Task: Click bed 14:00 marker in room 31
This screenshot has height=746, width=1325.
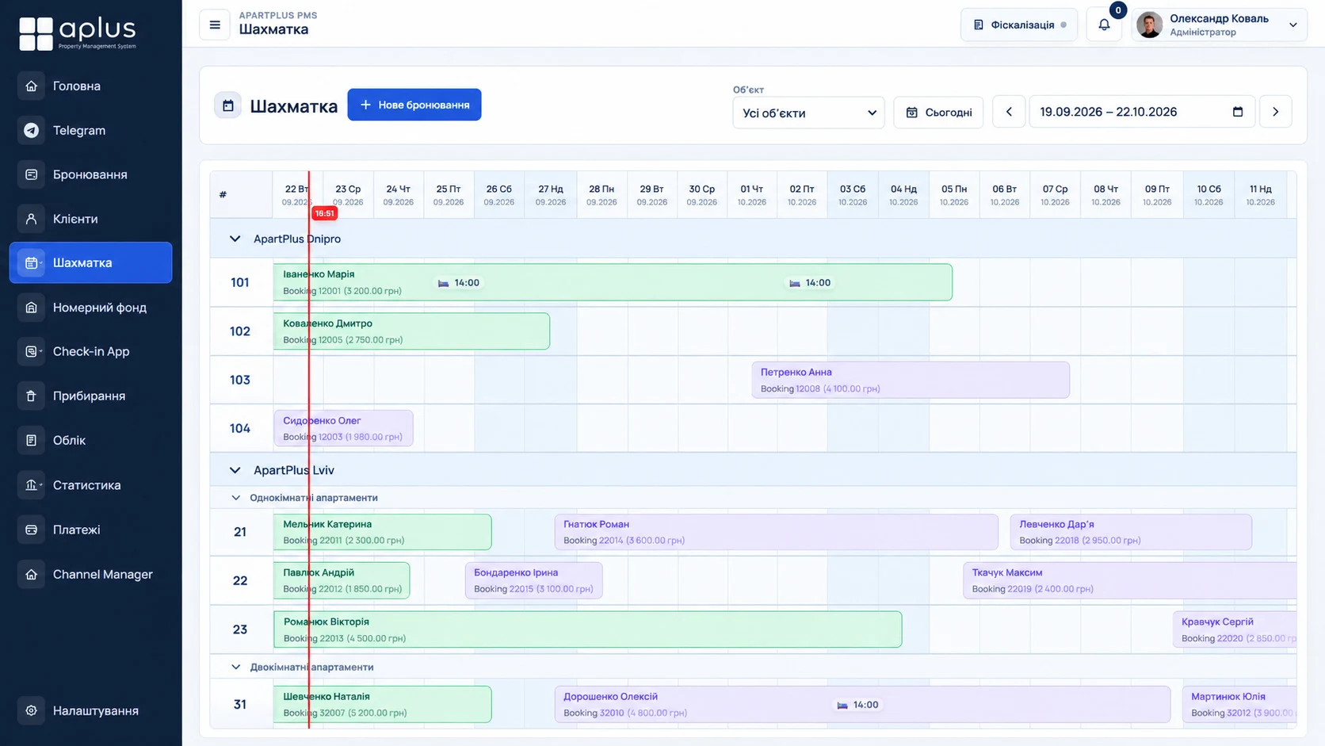Action: 857,705
